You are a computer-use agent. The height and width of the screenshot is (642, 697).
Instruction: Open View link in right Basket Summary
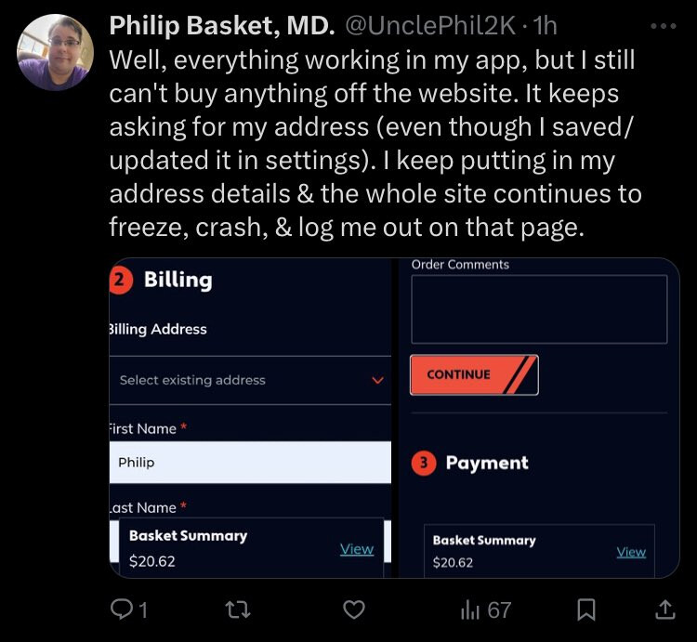(x=631, y=552)
